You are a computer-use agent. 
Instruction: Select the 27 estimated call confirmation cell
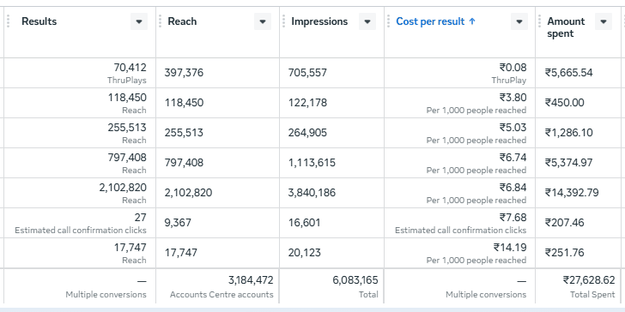[80, 223]
